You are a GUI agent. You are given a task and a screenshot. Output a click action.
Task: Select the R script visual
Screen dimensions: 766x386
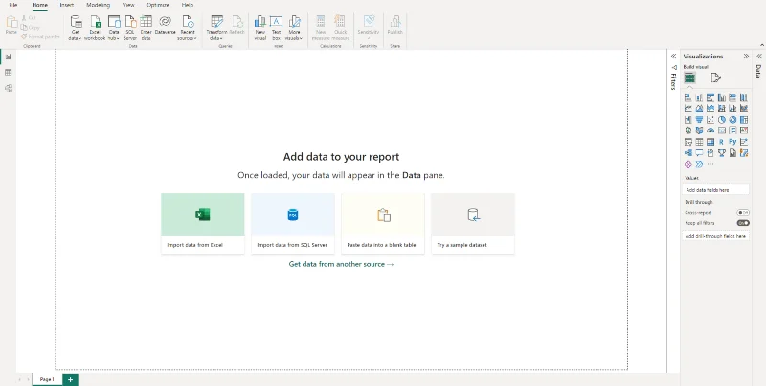pyautogui.click(x=722, y=142)
